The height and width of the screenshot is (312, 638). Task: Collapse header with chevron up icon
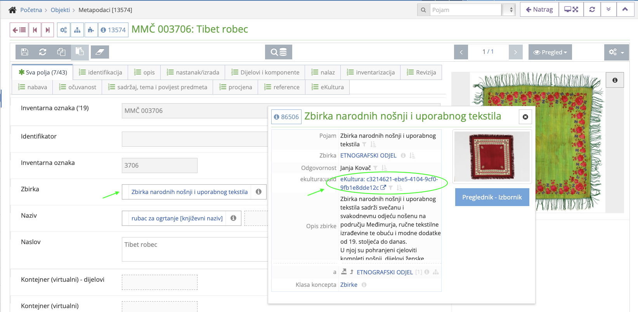pyautogui.click(x=625, y=9)
